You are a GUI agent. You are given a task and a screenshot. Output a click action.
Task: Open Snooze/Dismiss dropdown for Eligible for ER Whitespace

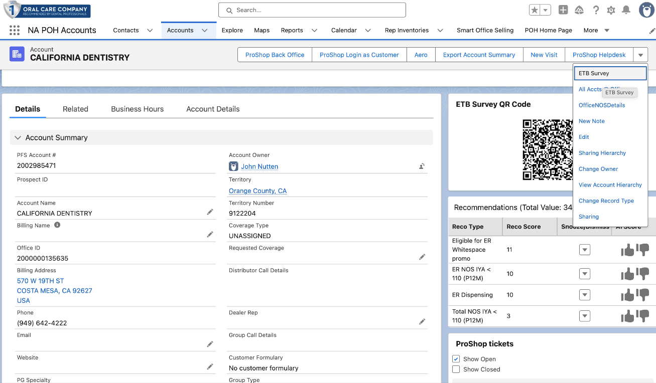(585, 250)
